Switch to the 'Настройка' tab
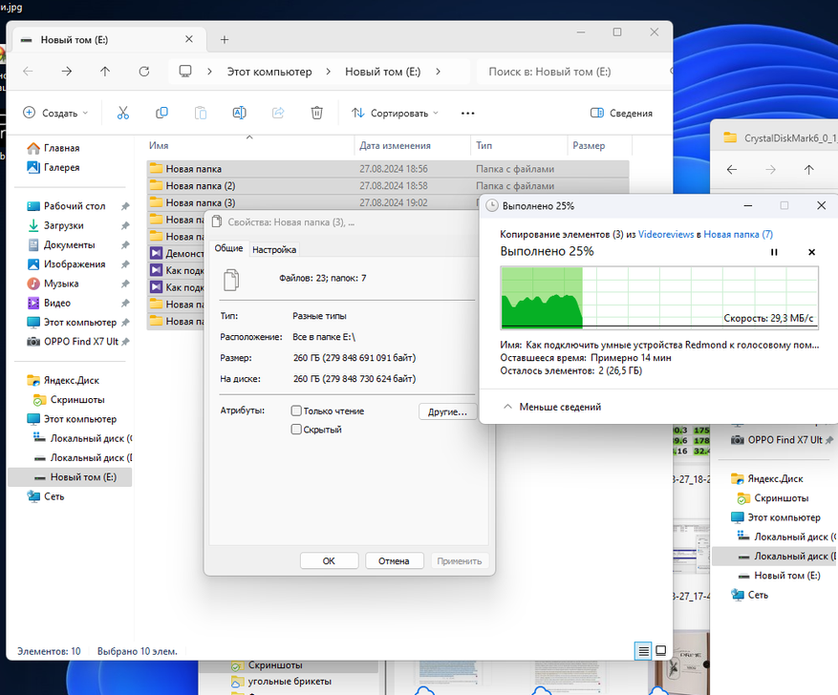 click(273, 249)
